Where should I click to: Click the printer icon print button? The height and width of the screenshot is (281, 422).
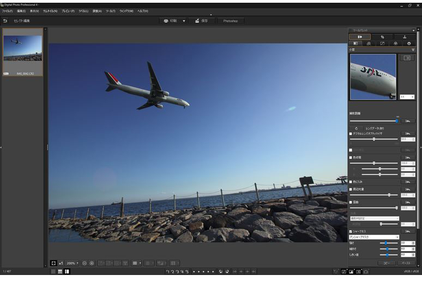tap(170, 21)
